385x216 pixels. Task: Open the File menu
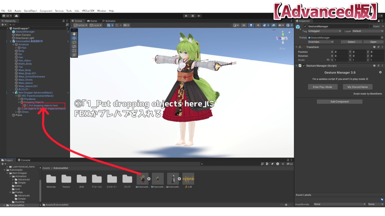(x=3, y=11)
